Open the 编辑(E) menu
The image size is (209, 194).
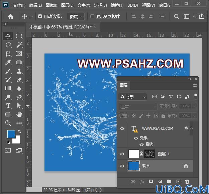pyautogui.click(x=35, y=5)
